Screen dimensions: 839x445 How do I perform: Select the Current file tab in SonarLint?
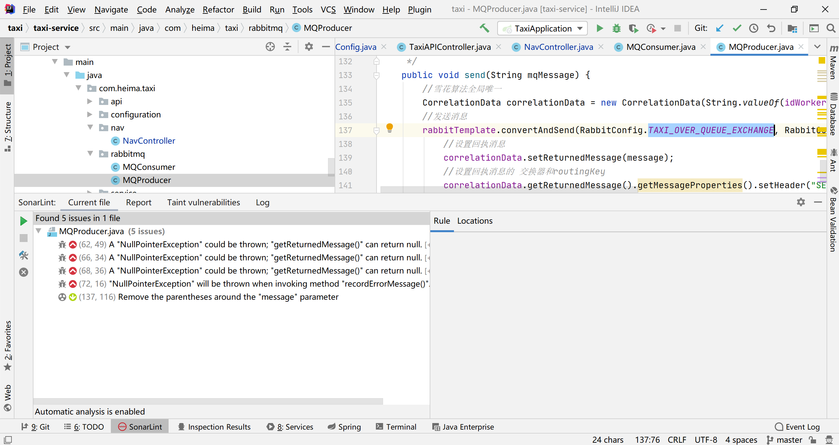pos(89,202)
